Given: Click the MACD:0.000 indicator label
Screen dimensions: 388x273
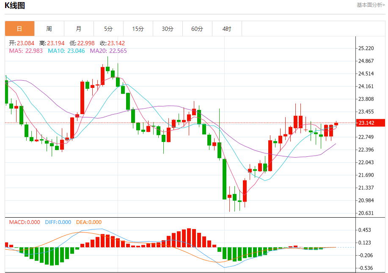Looking at the screenshot, I should tap(25, 222).
